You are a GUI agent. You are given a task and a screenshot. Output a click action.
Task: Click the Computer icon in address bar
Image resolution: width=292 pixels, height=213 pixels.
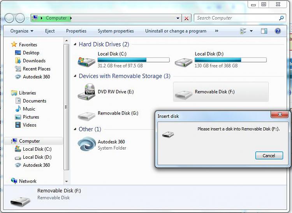35,18
